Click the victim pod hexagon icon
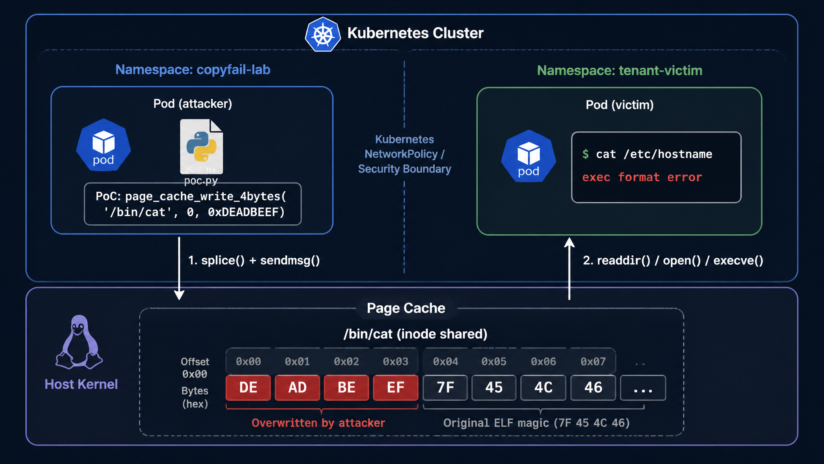824x464 pixels. (x=528, y=156)
